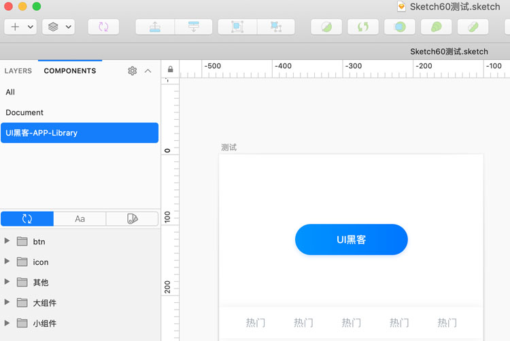Viewport: 510px width, 341px height.
Task: Expand the btn folder
Action: coord(7,241)
